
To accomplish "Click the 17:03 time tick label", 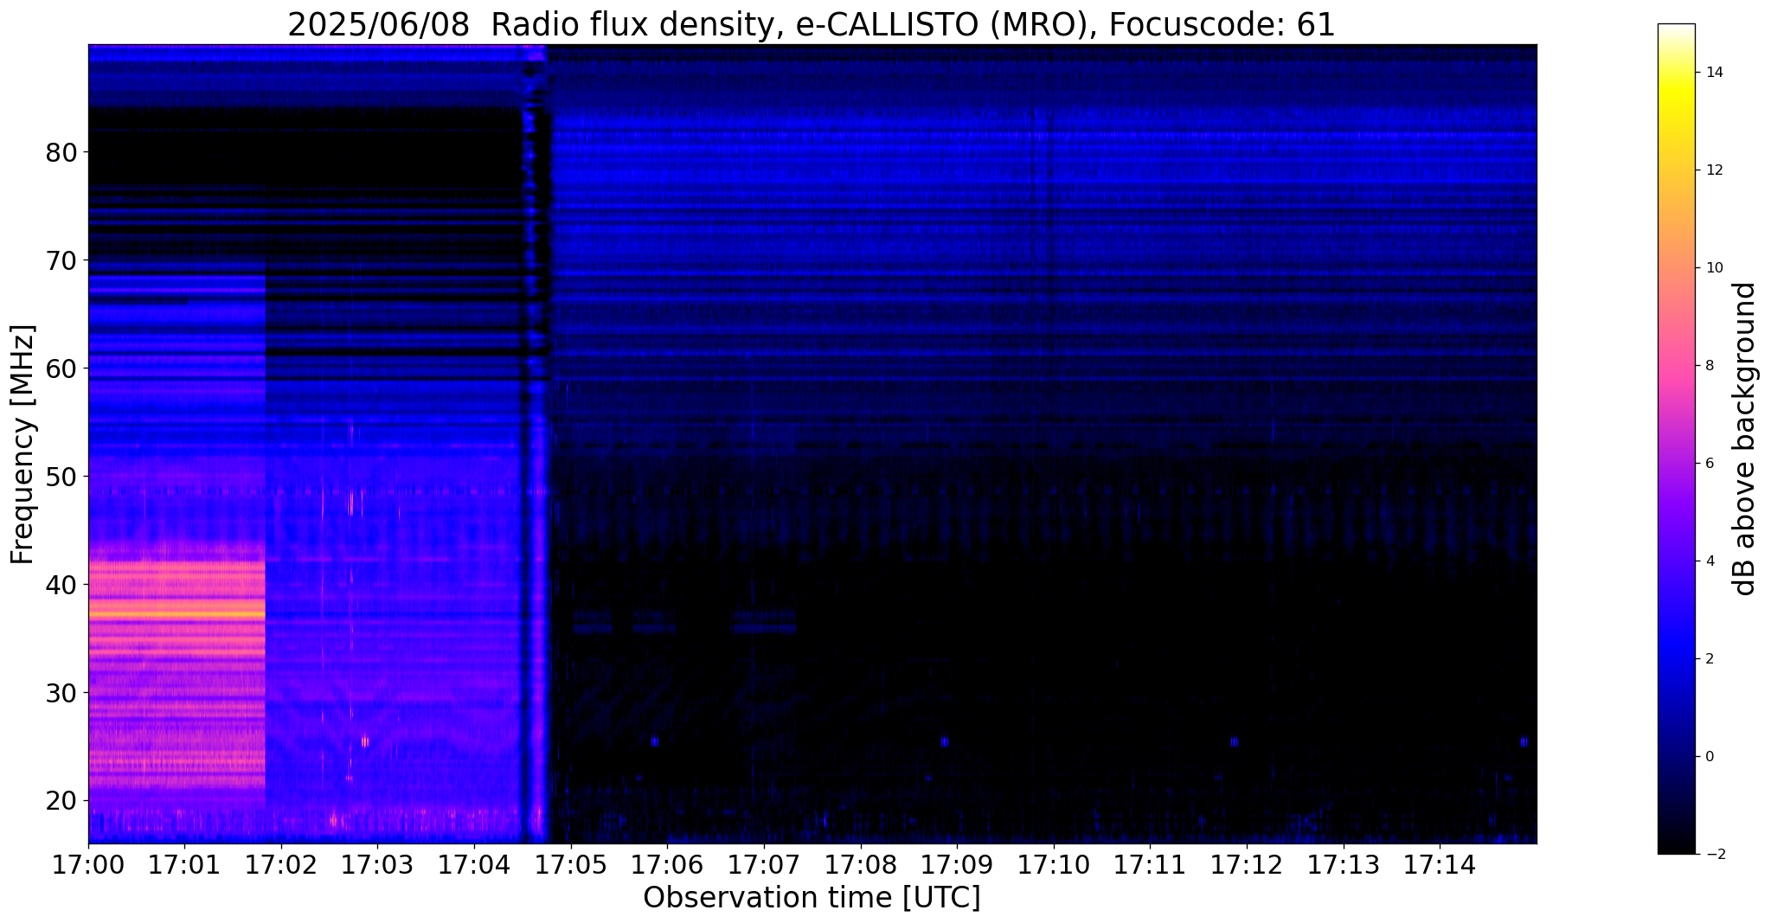I will point(378,866).
